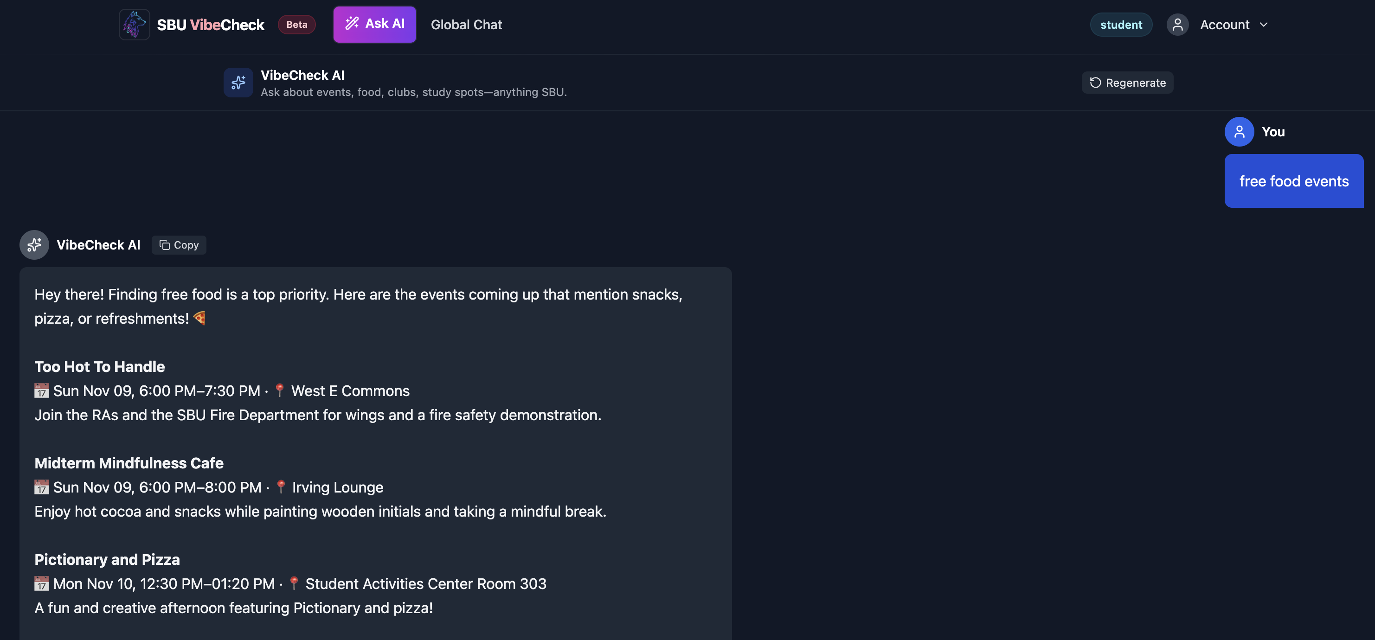
Task: Click the account profile avatar icon
Action: coord(1177,25)
